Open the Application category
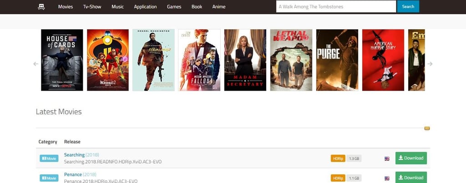The height and width of the screenshot is (183, 466). click(145, 6)
